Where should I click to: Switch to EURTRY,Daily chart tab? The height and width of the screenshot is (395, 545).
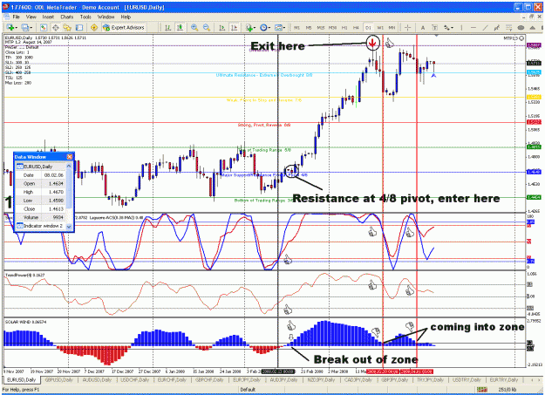[x=504, y=380]
